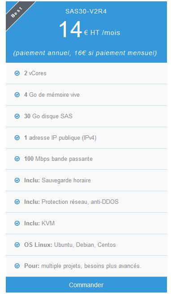Select the SAS30-V2R4 plan title
Image resolution: width=171 pixels, height=297 pixels.
click(x=86, y=11)
